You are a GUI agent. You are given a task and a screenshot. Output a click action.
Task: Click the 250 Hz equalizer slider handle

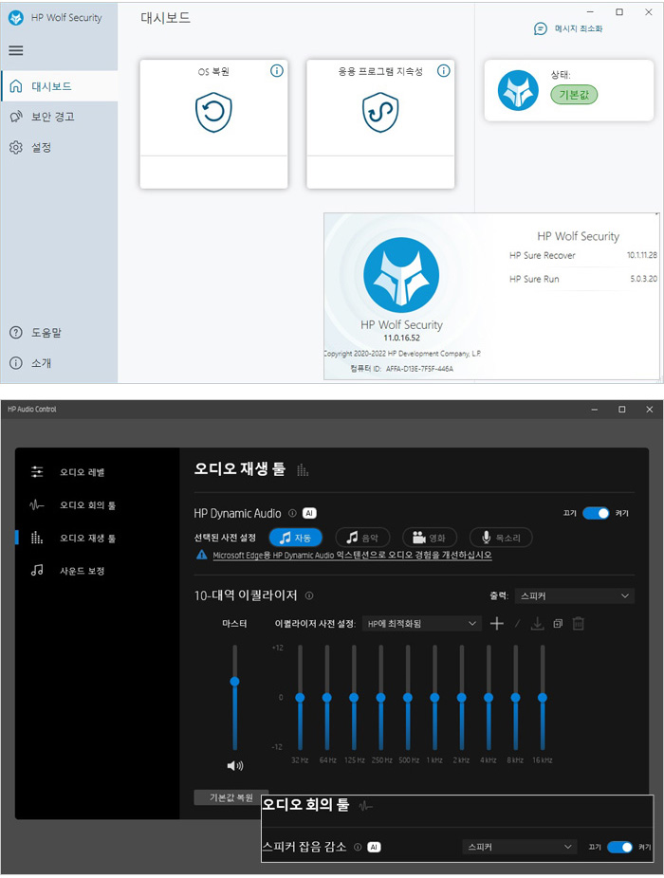pyautogui.click(x=380, y=698)
